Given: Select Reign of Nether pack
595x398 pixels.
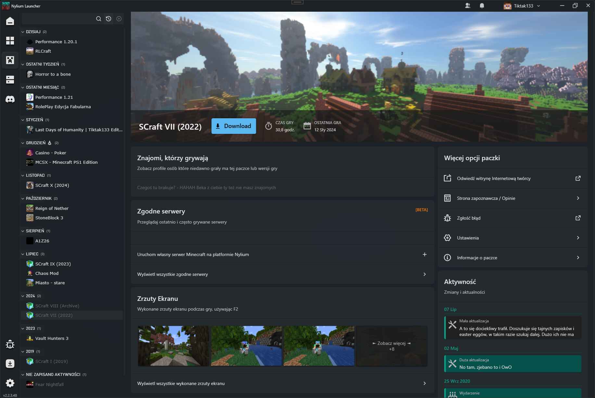Looking at the screenshot, I should point(72,208).
